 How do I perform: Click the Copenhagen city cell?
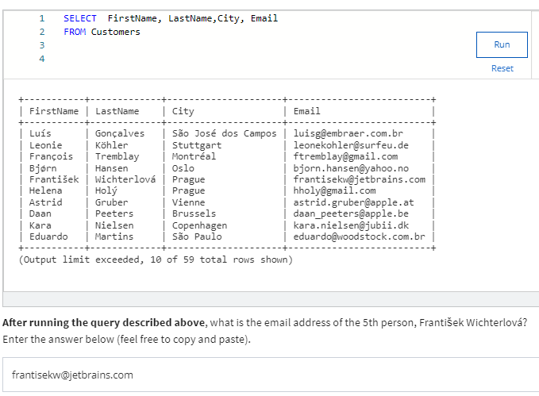point(199,225)
